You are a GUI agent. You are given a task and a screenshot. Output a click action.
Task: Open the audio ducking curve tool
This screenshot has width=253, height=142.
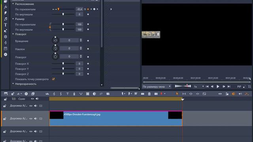point(81,94)
